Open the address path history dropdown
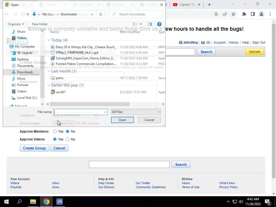The height and width of the screenshot is (207, 276). pyautogui.click(x=92, y=15)
